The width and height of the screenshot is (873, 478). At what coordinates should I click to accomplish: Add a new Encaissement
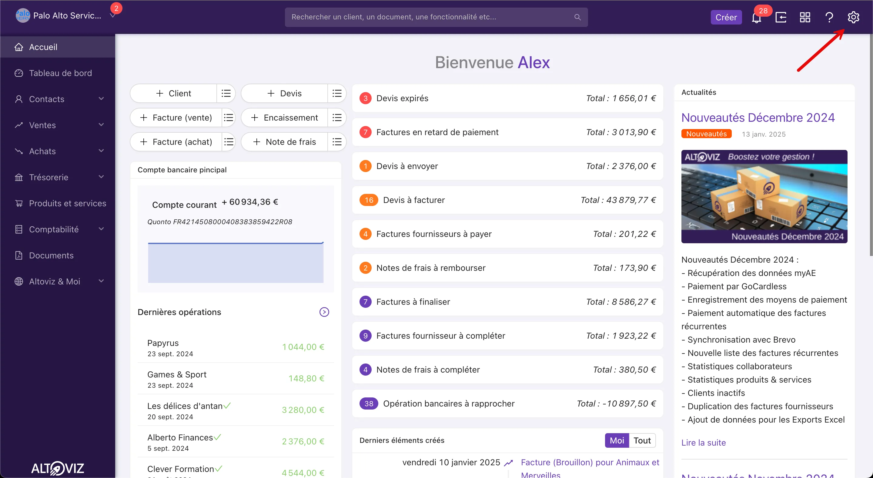tap(284, 118)
